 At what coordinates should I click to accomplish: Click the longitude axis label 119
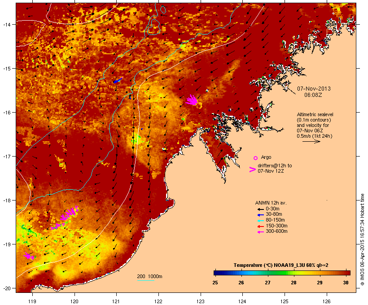click(x=32, y=301)
